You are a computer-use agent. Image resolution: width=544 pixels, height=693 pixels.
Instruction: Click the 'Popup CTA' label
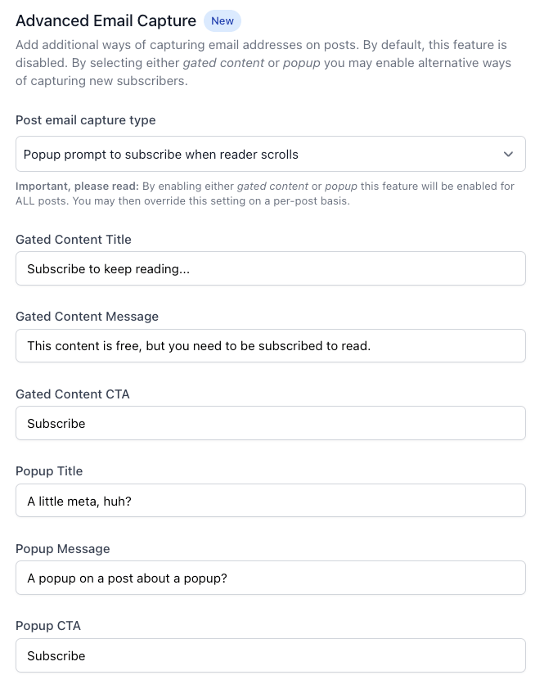48,626
